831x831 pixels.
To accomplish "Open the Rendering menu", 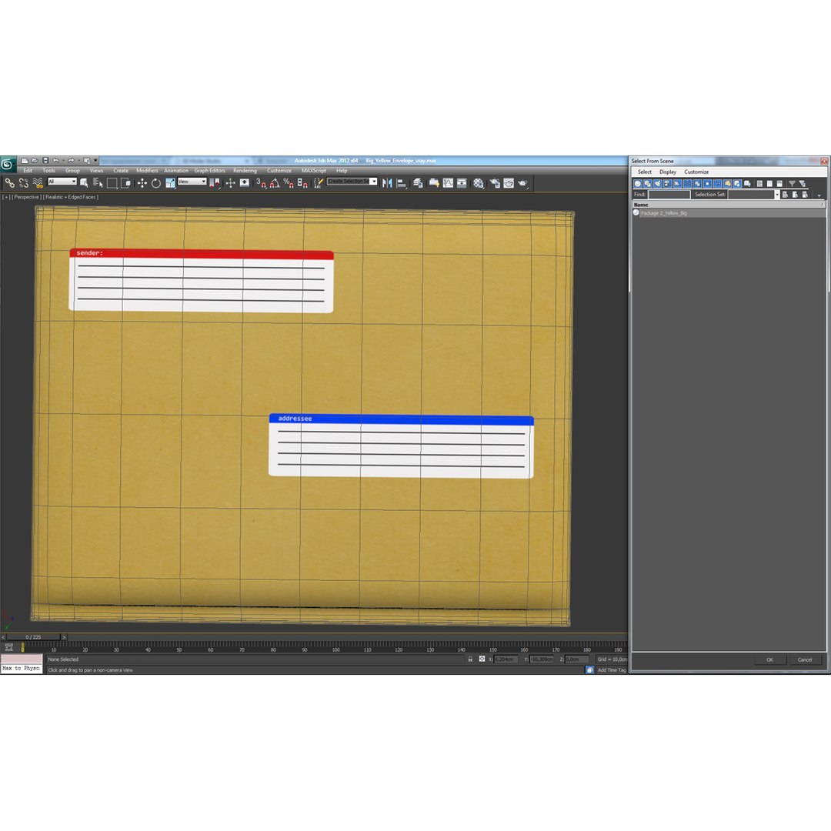I will pos(245,171).
